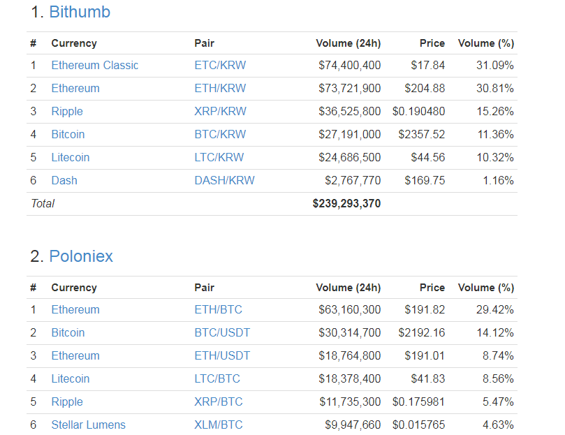Viewport: 565px width, 435px height.
Task: Click the Stellar Lumens currency link
Action: click(x=89, y=425)
